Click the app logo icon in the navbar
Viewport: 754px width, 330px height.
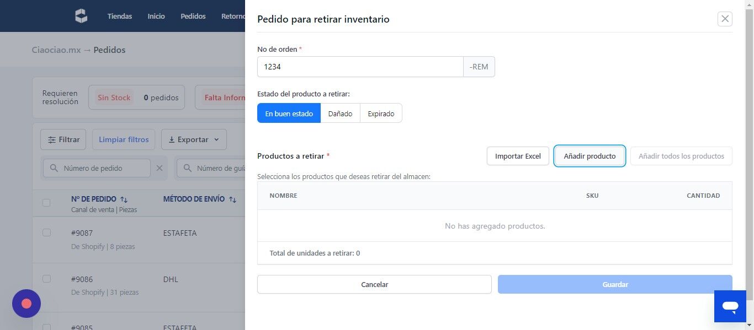[x=81, y=16]
